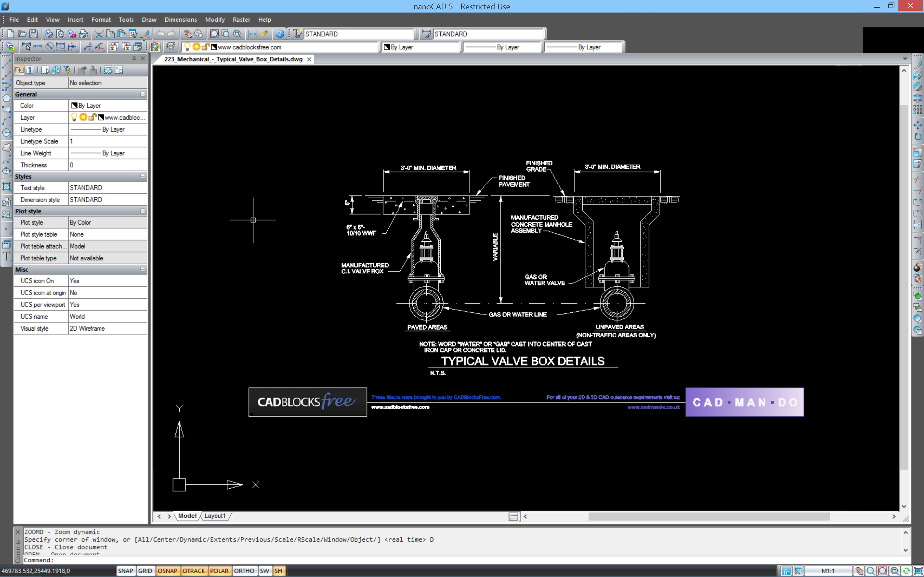Screen dimensions: 924x577
Task: Switch to the Layout1 tab
Action: [215, 516]
